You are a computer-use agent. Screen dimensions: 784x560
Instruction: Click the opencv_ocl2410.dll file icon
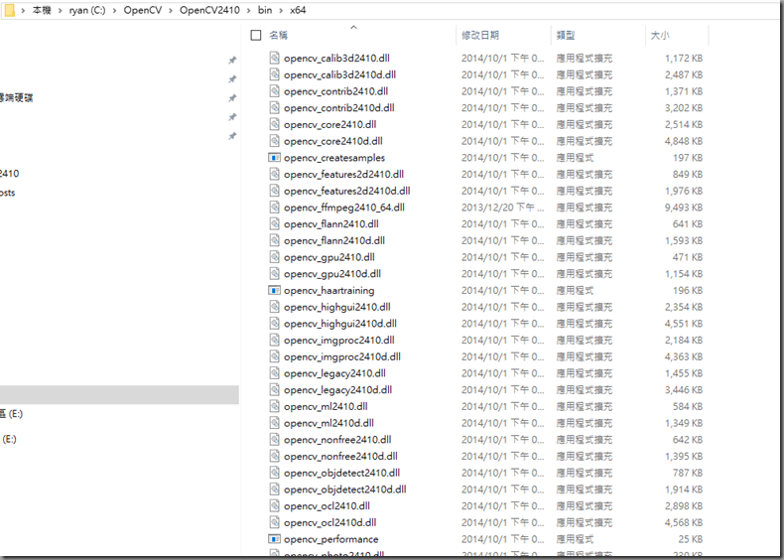[x=274, y=506]
